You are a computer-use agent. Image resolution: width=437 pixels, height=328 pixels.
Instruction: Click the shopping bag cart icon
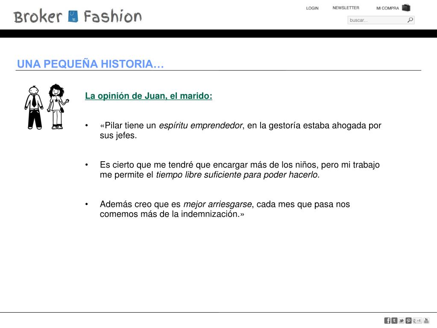click(x=406, y=8)
